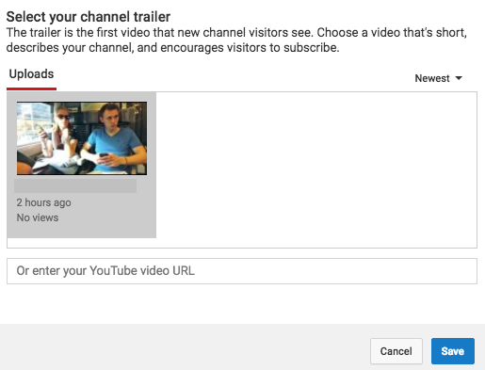Click the 'No views' label on video

click(38, 217)
